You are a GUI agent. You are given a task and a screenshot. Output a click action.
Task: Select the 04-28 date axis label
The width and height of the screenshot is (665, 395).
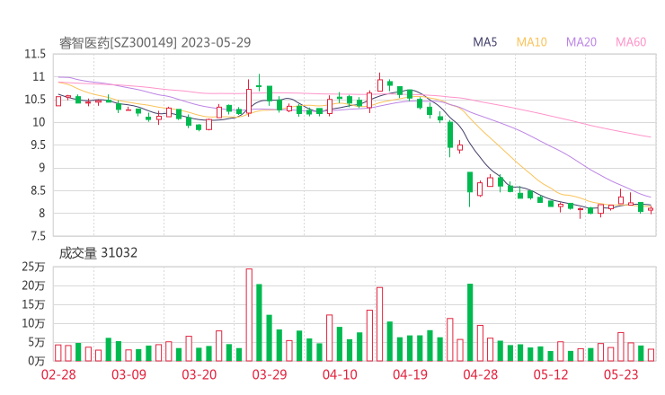pos(481,374)
